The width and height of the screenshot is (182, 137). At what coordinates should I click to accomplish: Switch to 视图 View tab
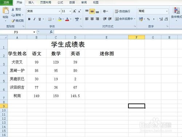pyautogui.click(x=96, y=3)
